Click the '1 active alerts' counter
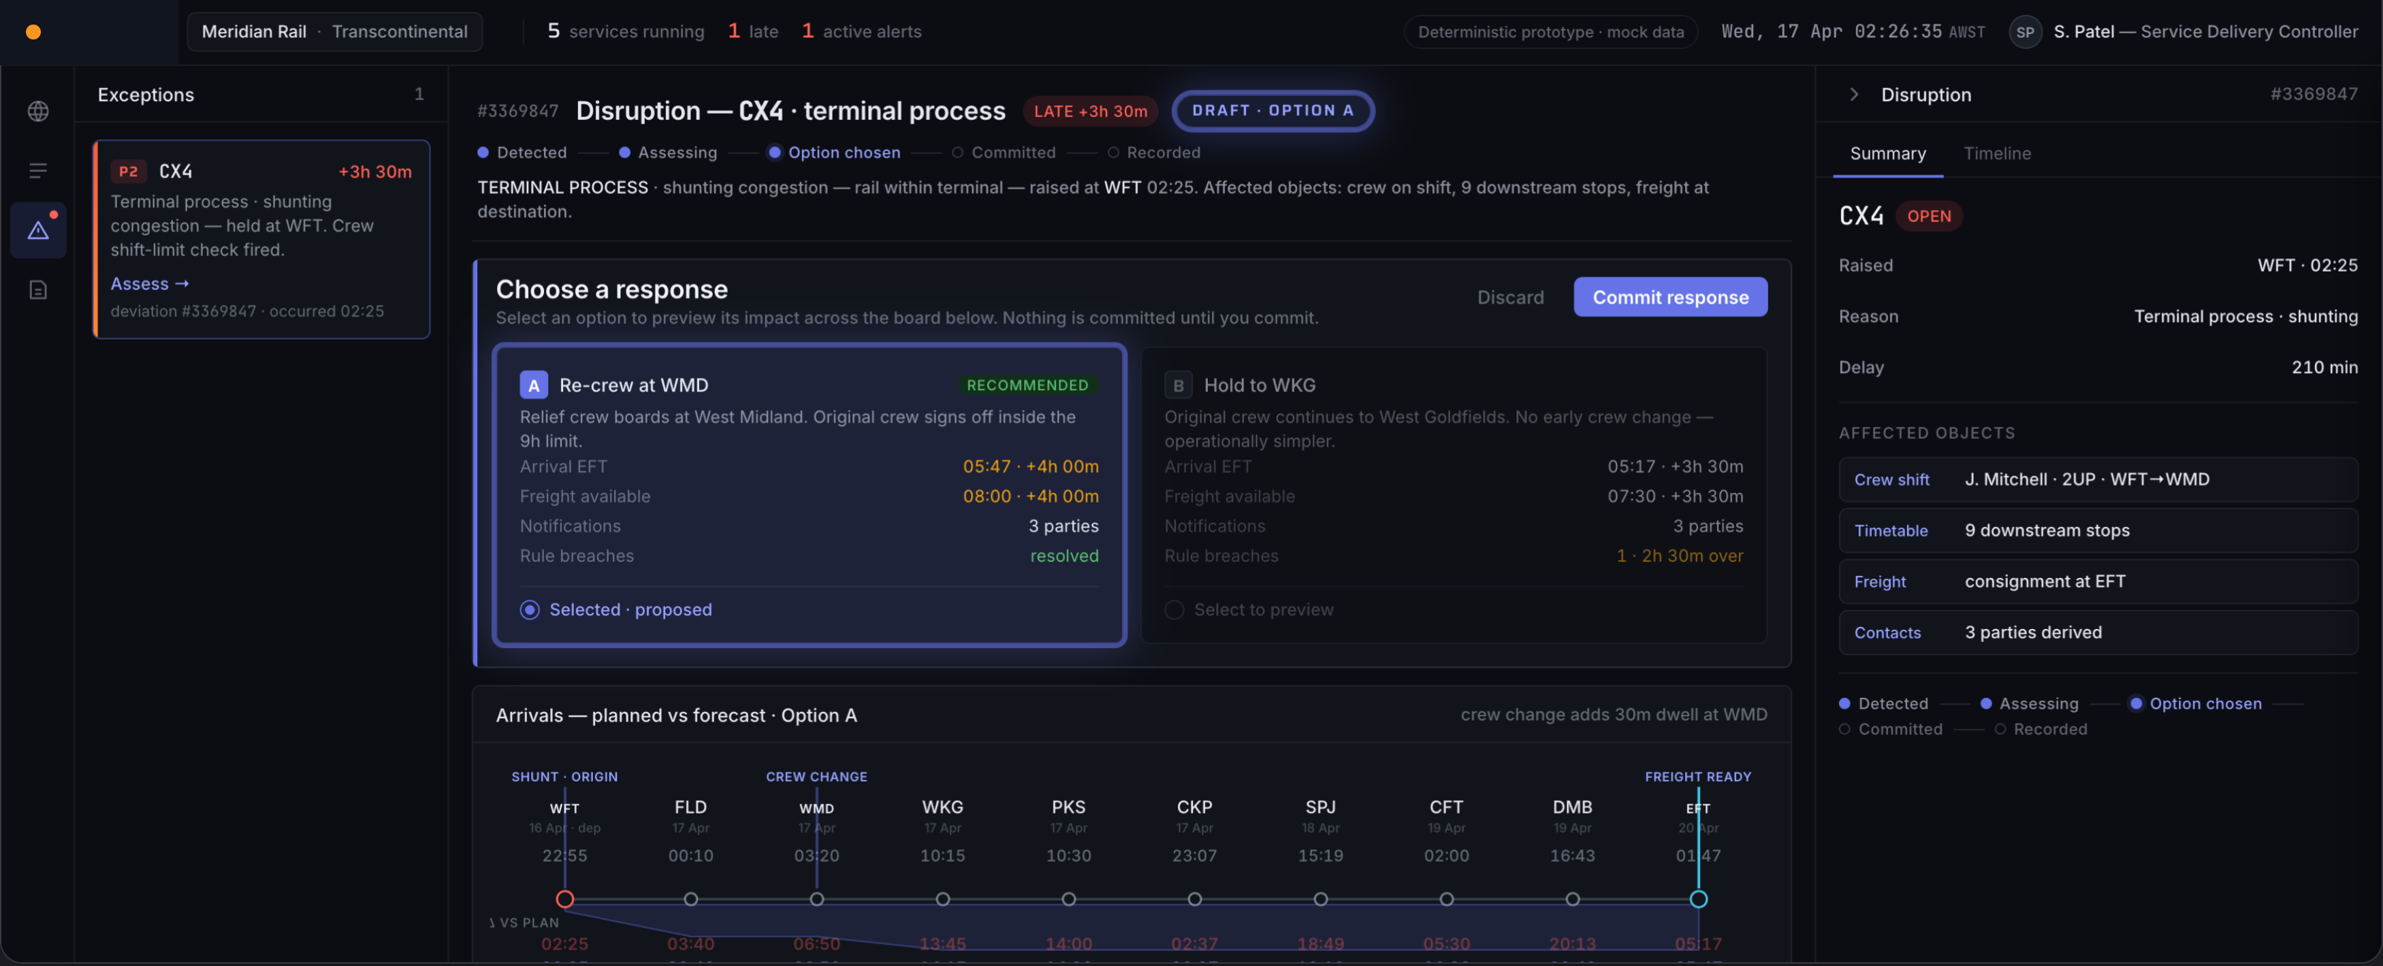The height and width of the screenshot is (966, 2383). coord(861,31)
